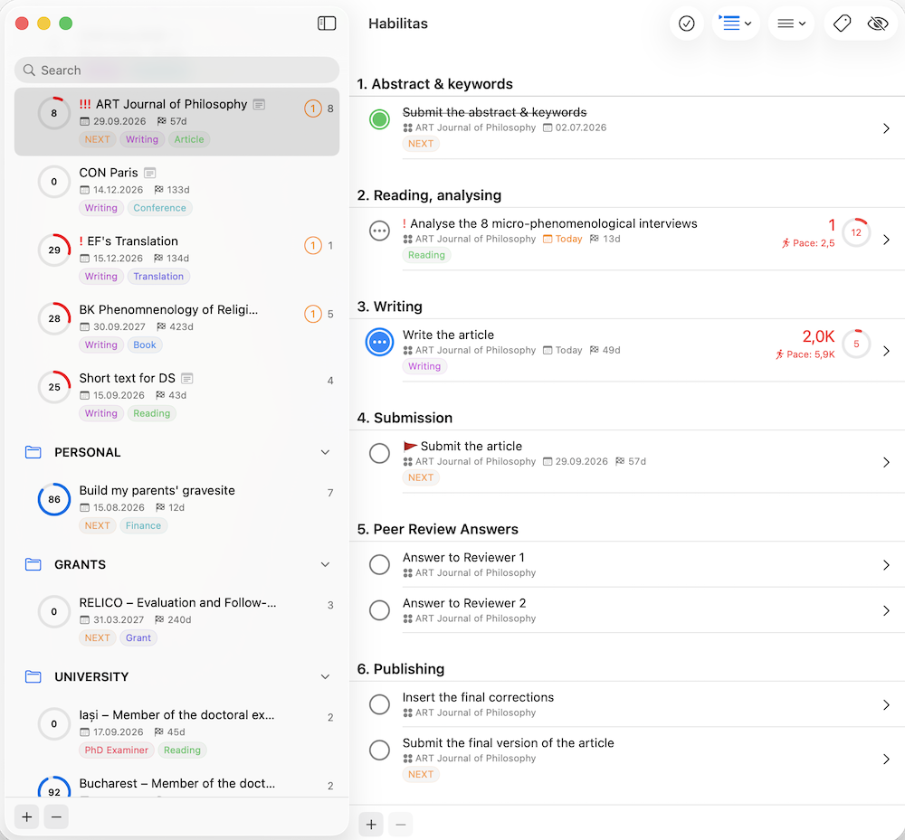Click progress ring 86 of gravesite project
Screen dimensions: 905x840
[54, 499]
